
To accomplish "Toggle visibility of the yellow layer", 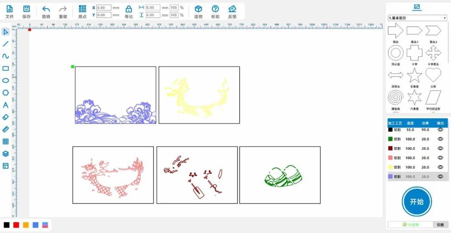I will pos(440,167).
